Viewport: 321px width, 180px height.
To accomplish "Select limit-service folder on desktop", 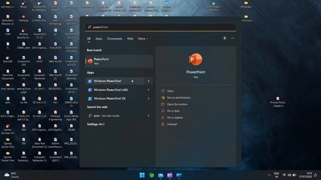I will [8, 86].
